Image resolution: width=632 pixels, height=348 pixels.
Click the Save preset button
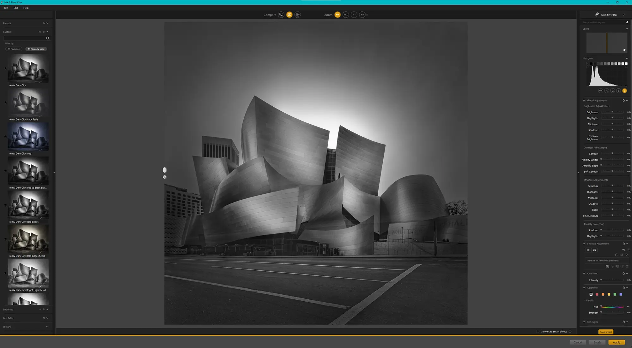(606, 332)
